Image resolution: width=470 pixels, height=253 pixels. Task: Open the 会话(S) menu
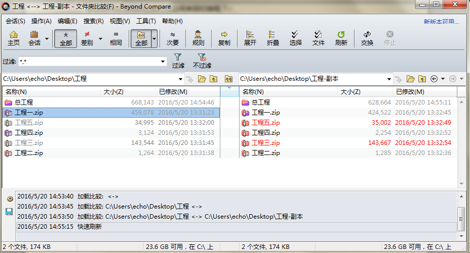click(15, 21)
